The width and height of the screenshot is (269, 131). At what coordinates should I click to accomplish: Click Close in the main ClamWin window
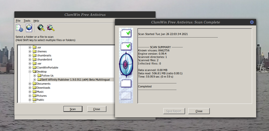pyautogui.click(x=97, y=109)
